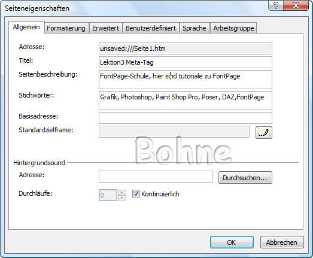This screenshot has width=313, height=258.
Task: Click the pencil icon beside Standardzielframe
Action: point(264,133)
